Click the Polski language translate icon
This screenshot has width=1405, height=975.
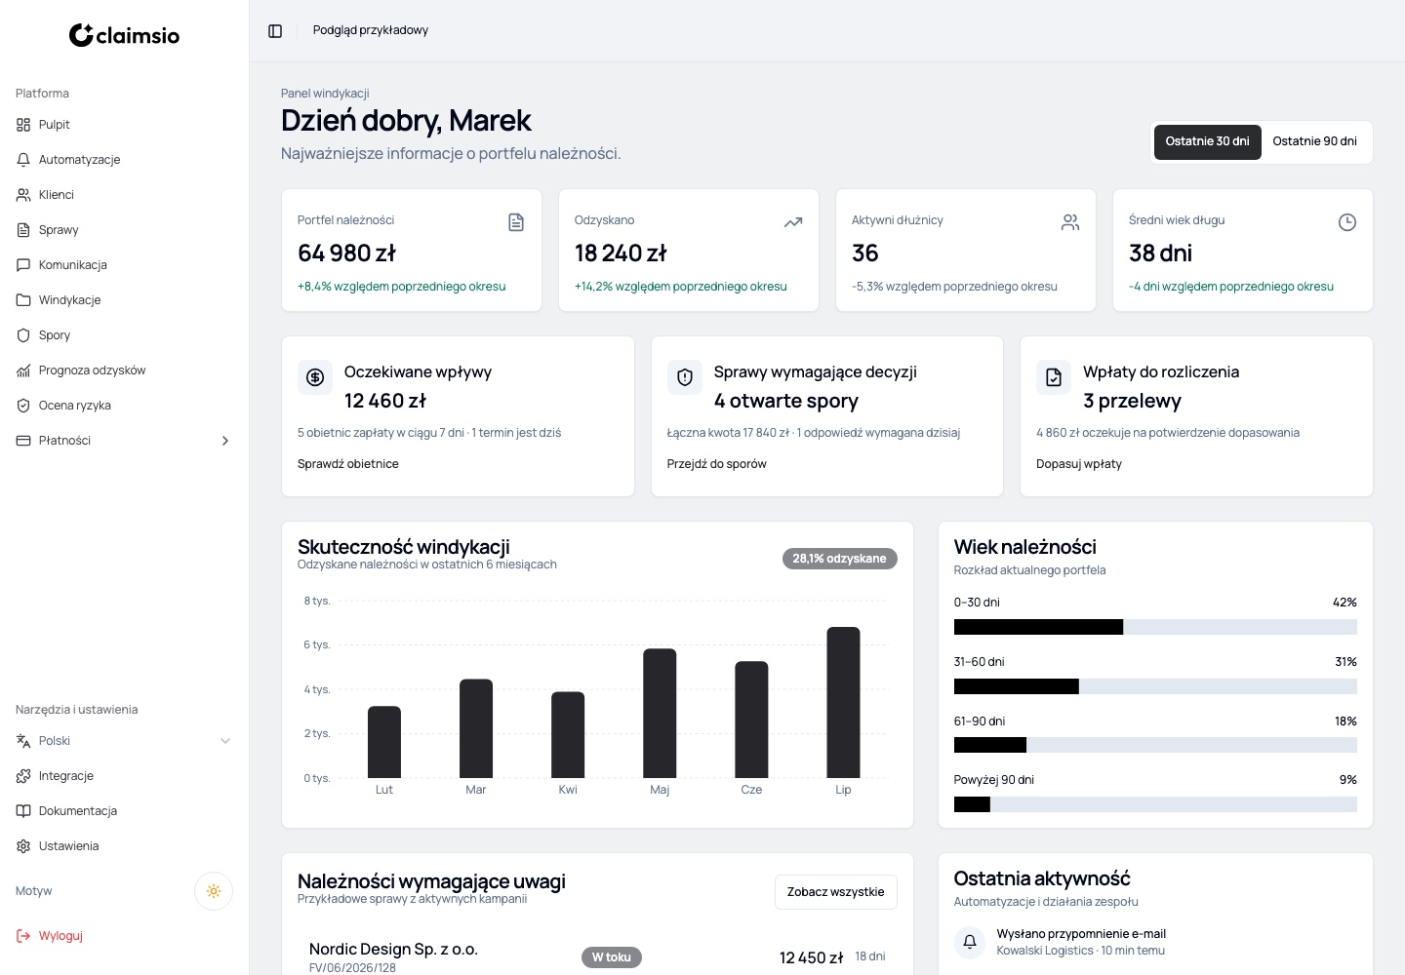pos(23,741)
